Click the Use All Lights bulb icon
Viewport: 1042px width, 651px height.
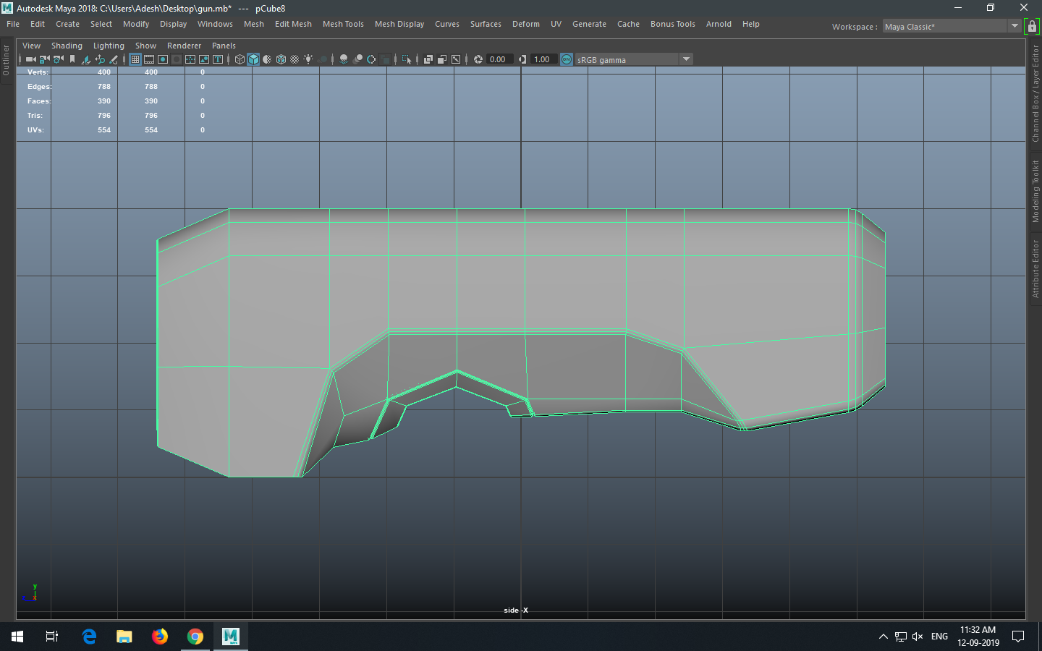coord(308,59)
